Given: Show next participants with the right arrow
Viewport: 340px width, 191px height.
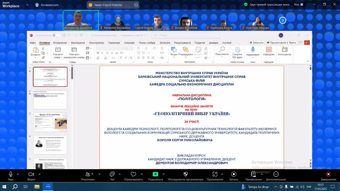Looking at the screenshot, I should pyautogui.click(x=282, y=20).
